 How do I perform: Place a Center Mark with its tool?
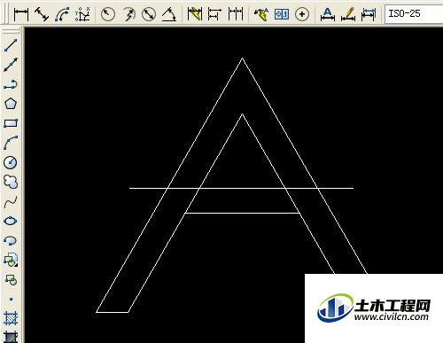click(302, 14)
